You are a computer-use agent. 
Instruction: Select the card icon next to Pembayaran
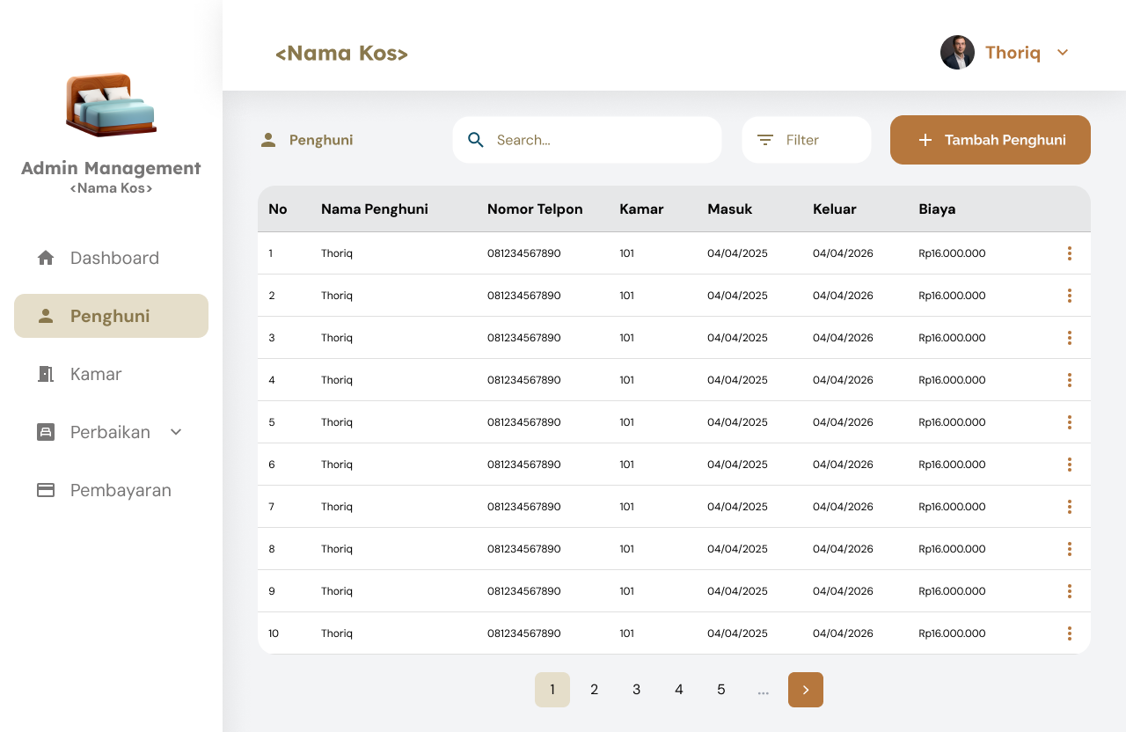click(x=45, y=490)
